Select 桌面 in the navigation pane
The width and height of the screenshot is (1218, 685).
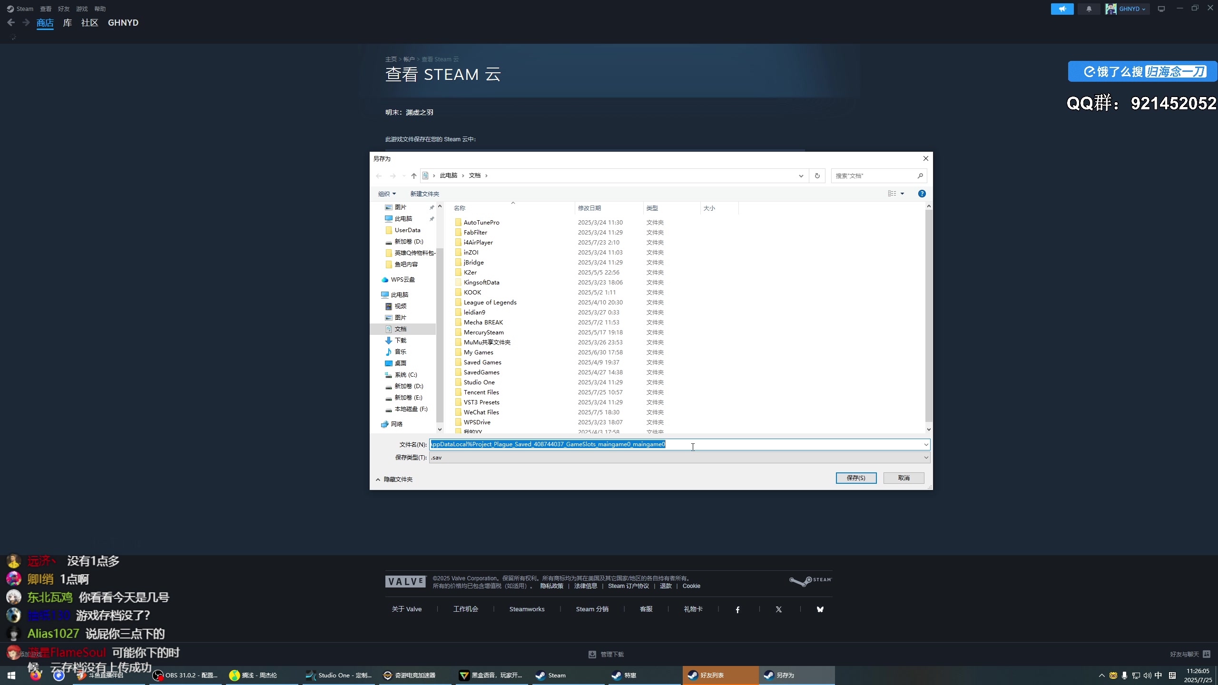coord(400,363)
